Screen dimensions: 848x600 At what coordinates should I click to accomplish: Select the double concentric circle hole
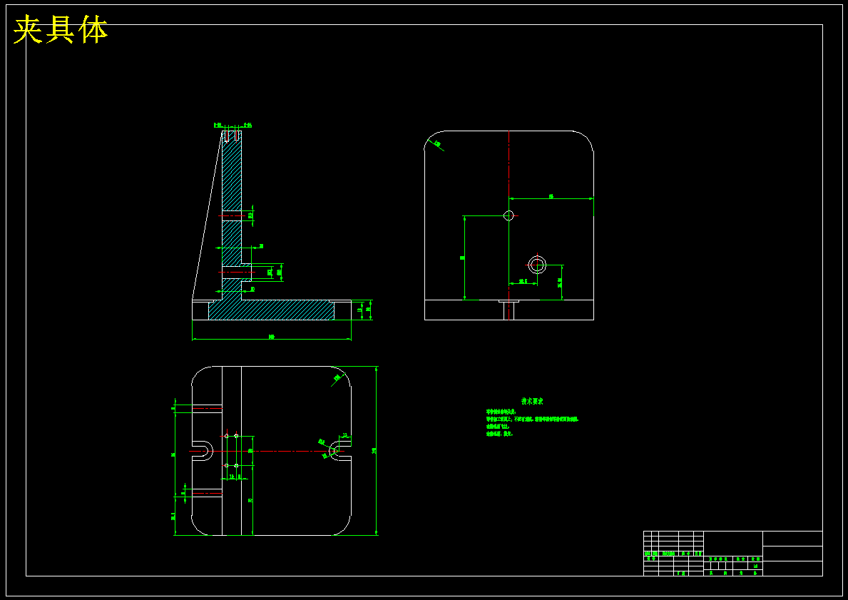[x=537, y=265]
